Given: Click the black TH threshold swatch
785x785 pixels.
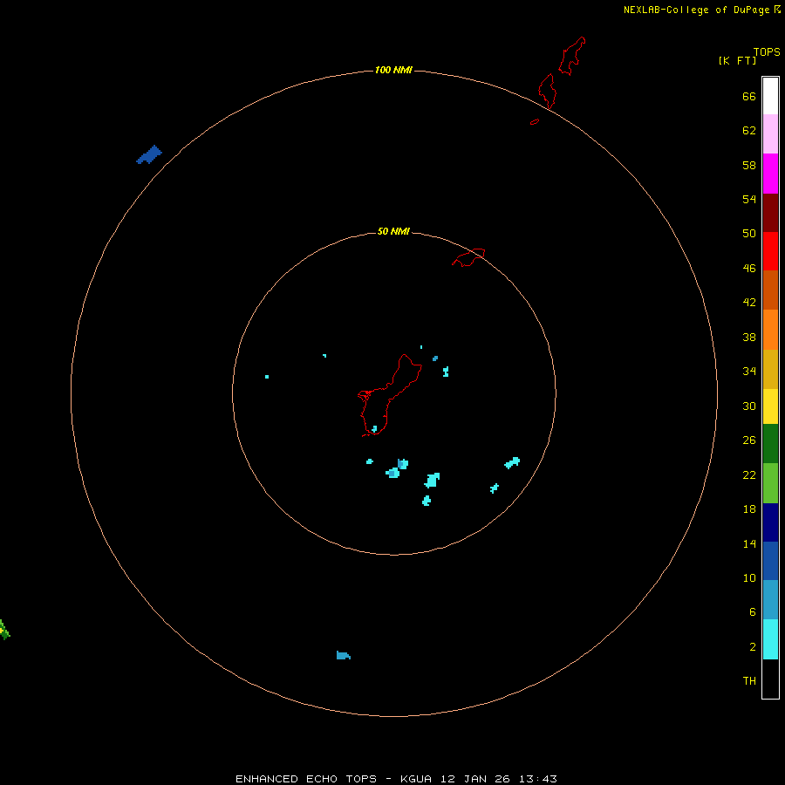Looking at the screenshot, I should pyautogui.click(x=770, y=679).
